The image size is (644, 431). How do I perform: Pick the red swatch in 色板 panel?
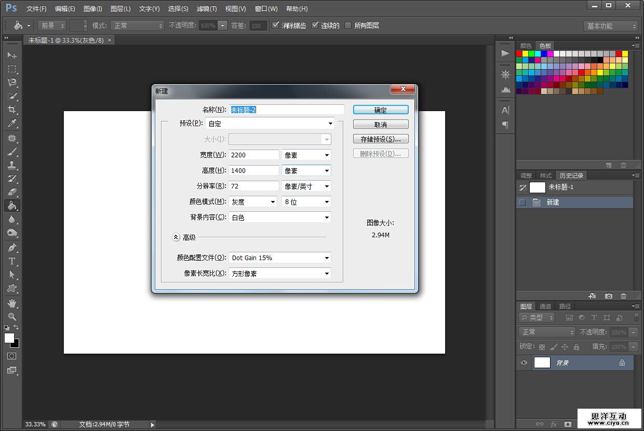pos(519,53)
